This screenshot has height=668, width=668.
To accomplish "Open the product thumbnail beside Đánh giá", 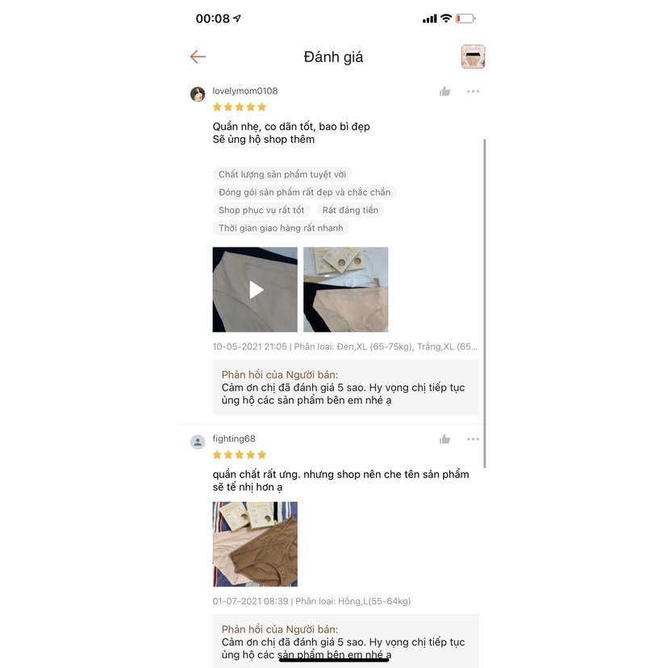I will [x=473, y=56].
